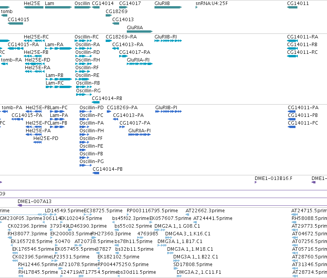Select EST bs78h11.5prime

point(133,241)
